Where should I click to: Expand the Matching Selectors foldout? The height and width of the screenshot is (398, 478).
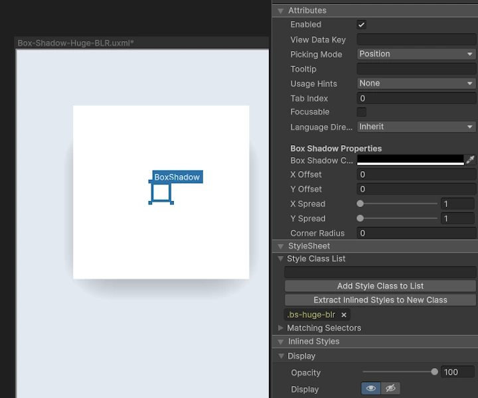point(280,328)
